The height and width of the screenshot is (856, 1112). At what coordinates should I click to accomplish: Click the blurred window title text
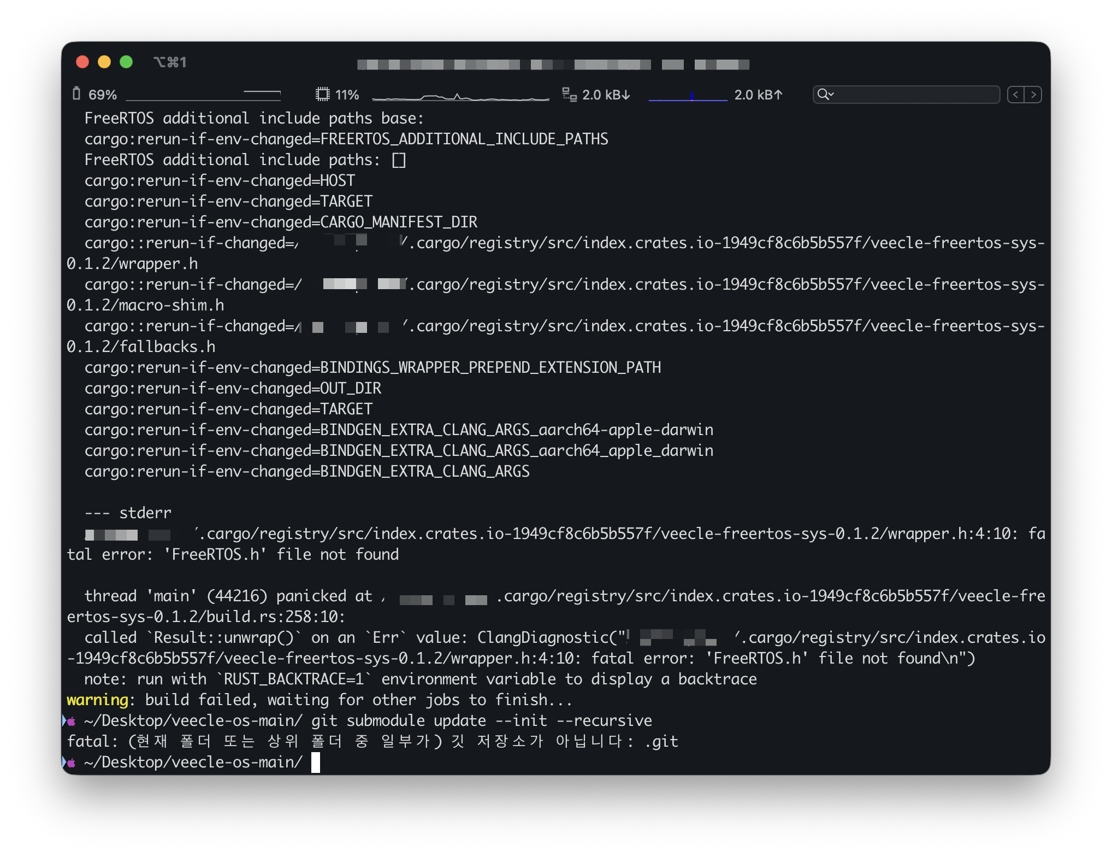tap(552, 65)
